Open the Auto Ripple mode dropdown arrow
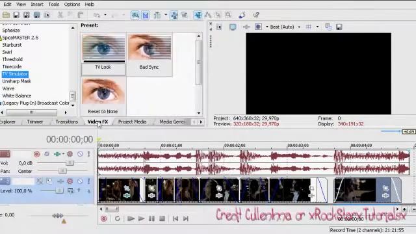This screenshot has width=416, height=234. [x=166, y=15]
